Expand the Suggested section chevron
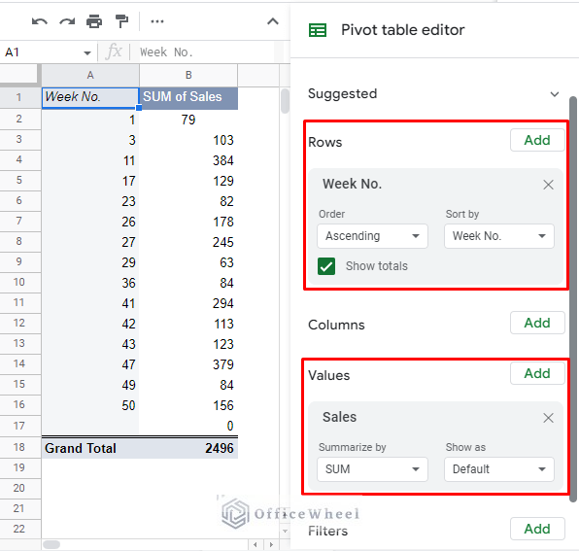This screenshot has height=551, width=579. (x=555, y=94)
